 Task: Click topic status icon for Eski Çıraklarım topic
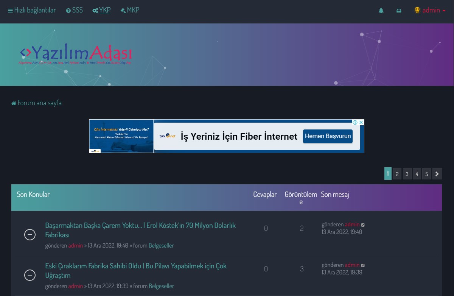pos(30,275)
